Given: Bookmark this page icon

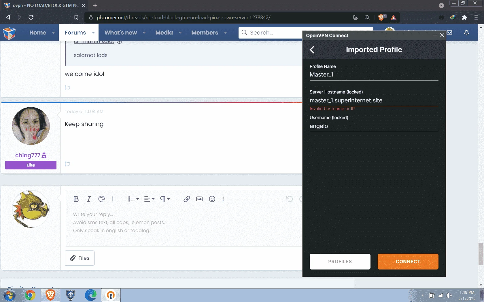Looking at the screenshot, I should pos(76,17).
